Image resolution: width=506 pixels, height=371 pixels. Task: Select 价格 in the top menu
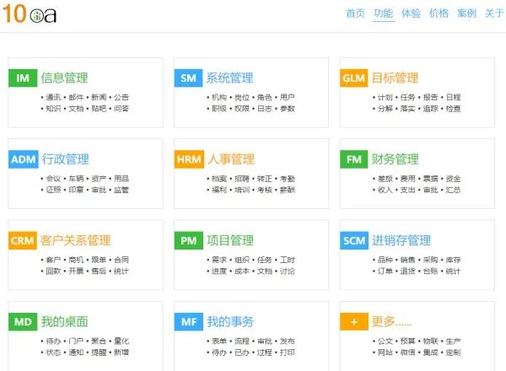439,13
